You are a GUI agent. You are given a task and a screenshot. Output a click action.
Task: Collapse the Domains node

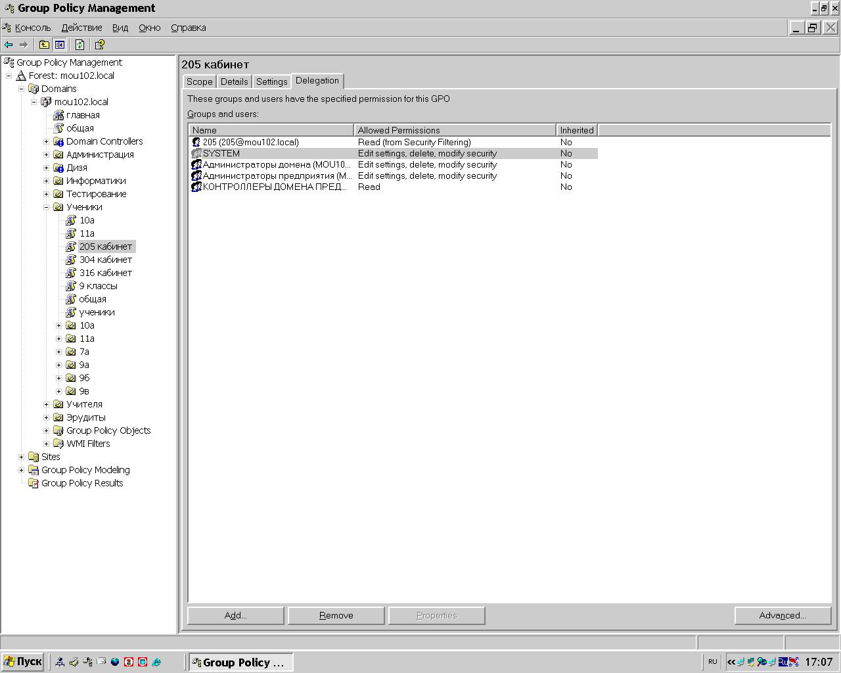(x=22, y=89)
